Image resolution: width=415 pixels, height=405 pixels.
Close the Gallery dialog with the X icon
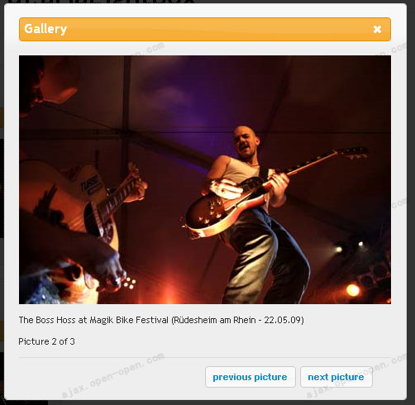[x=377, y=29]
